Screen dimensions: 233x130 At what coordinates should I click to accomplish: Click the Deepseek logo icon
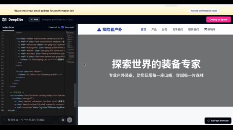click(63, 27)
